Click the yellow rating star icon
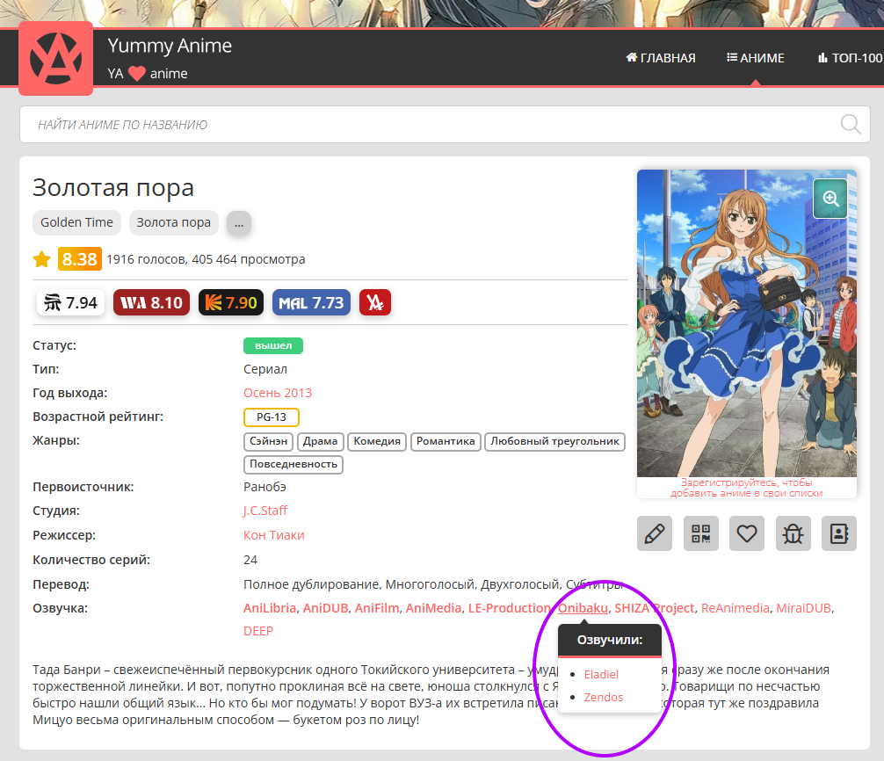This screenshot has width=884, height=761. tap(41, 259)
